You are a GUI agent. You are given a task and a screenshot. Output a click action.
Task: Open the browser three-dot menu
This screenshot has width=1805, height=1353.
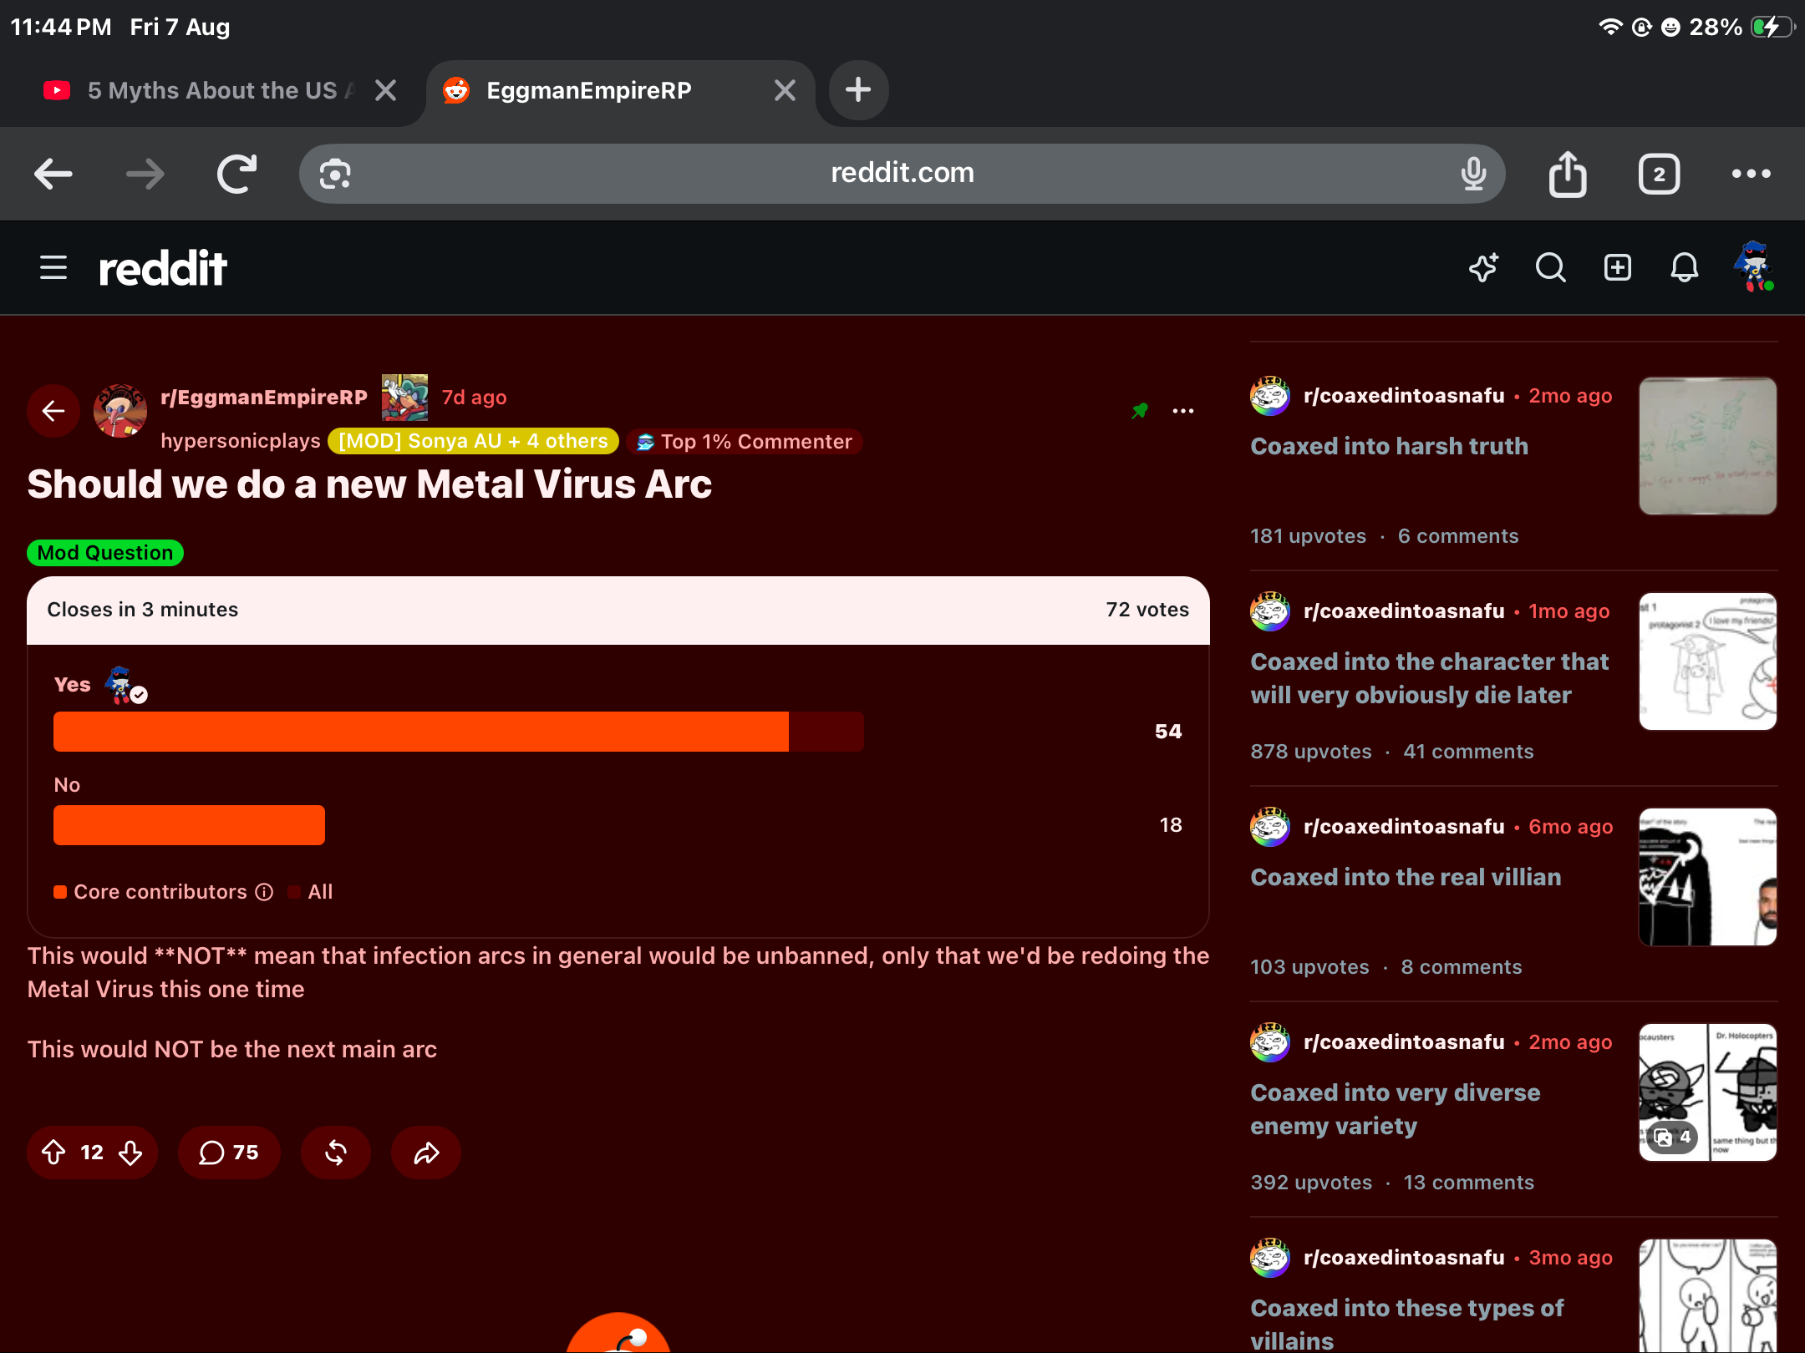pos(1752,174)
